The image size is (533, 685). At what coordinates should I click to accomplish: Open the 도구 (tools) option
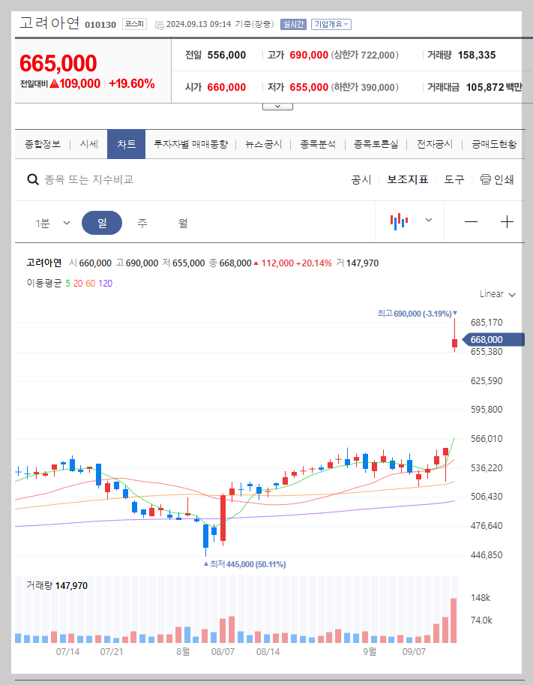click(453, 180)
